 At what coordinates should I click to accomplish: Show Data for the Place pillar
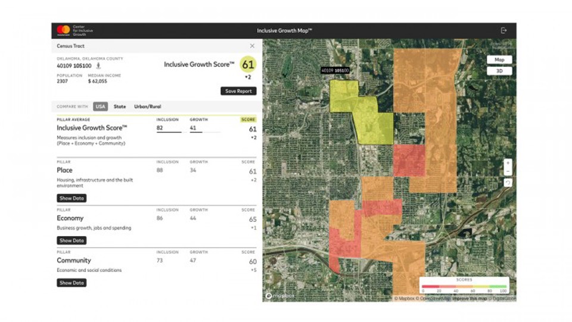(71, 198)
